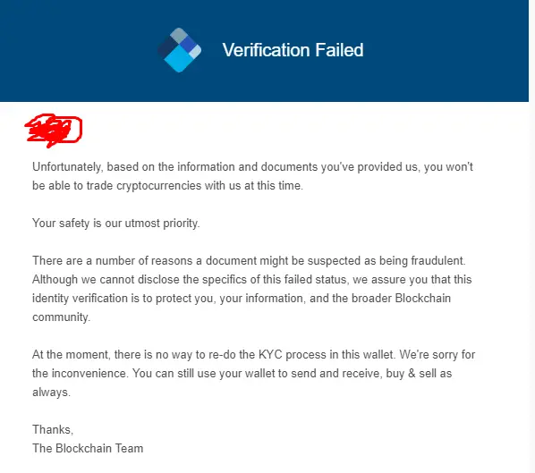
Task: Click the Blockchain diamond logo icon
Action: click(179, 50)
